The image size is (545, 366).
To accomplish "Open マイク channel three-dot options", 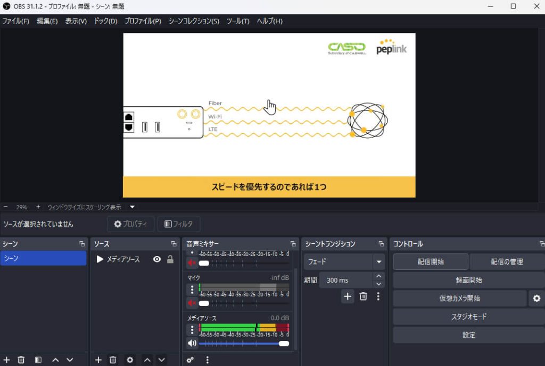I will [192, 290].
